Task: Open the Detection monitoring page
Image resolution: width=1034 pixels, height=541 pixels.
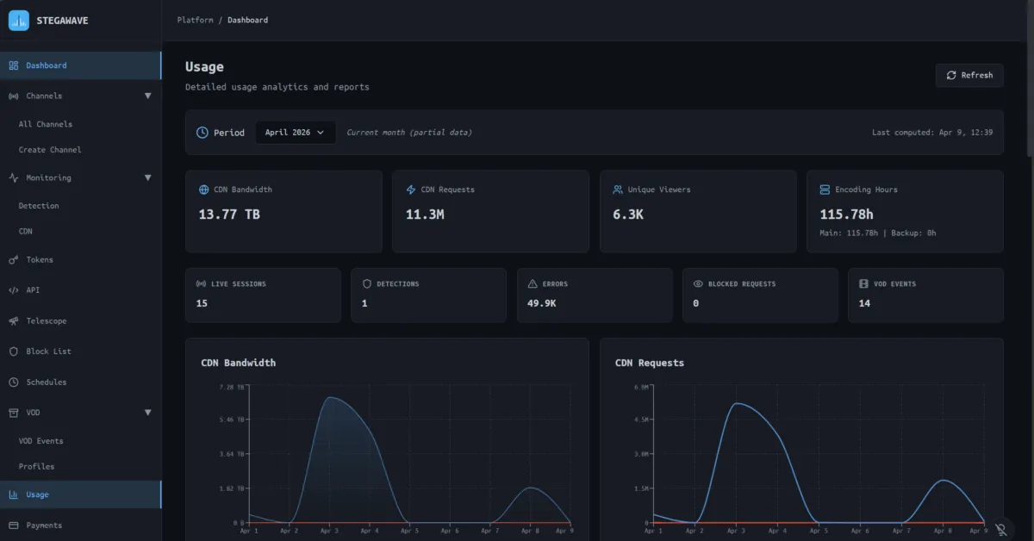Action: pyautogui.click(x=39, y=206)
